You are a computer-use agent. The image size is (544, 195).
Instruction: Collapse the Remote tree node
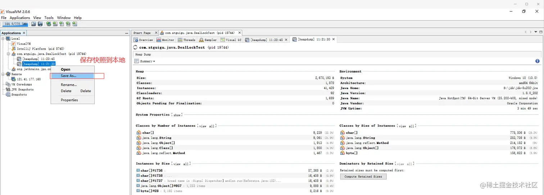pos(3,74)
